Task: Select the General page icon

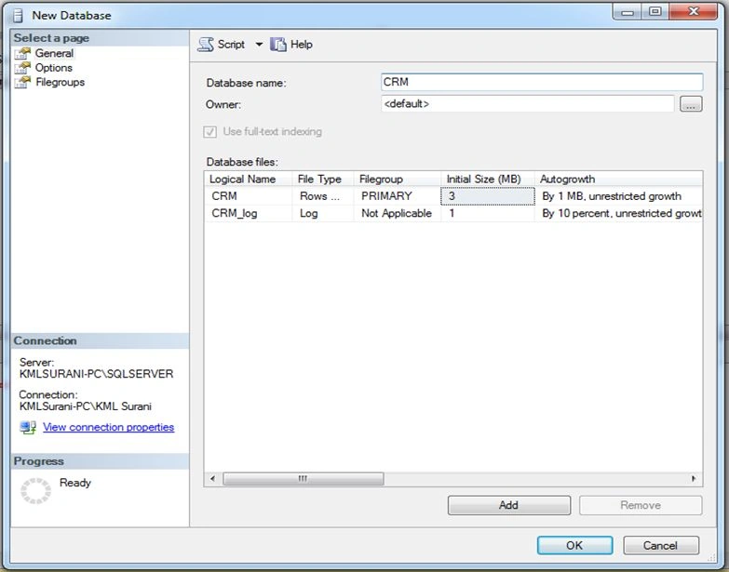Action: 22,53
